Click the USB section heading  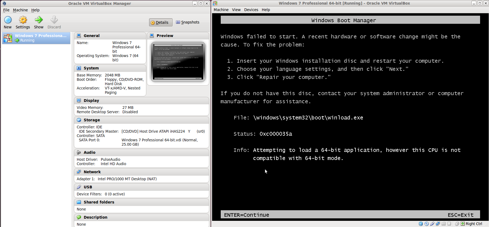(x=88, y=187)
